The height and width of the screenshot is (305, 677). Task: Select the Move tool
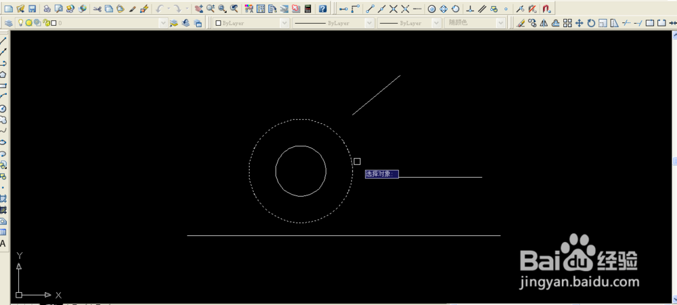(579, 23)
